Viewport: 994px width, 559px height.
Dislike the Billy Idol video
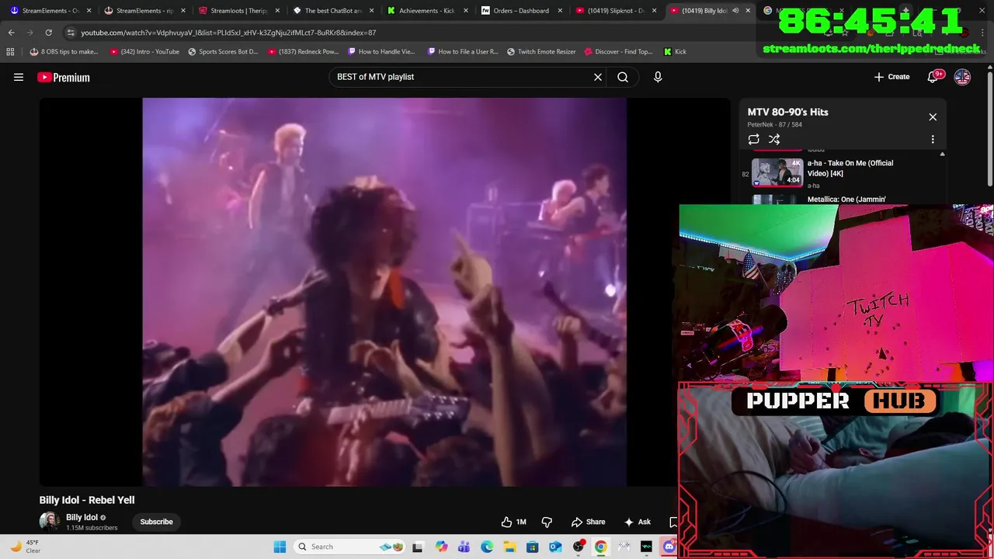point(547,522)
